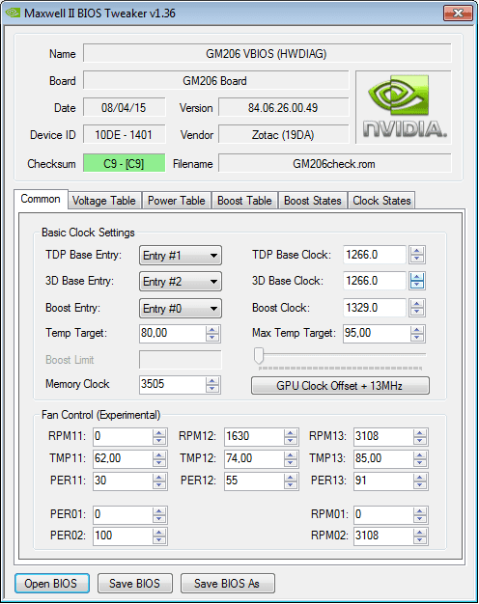Click the green Checksum field C9 - [C9]

pos(125,163)
